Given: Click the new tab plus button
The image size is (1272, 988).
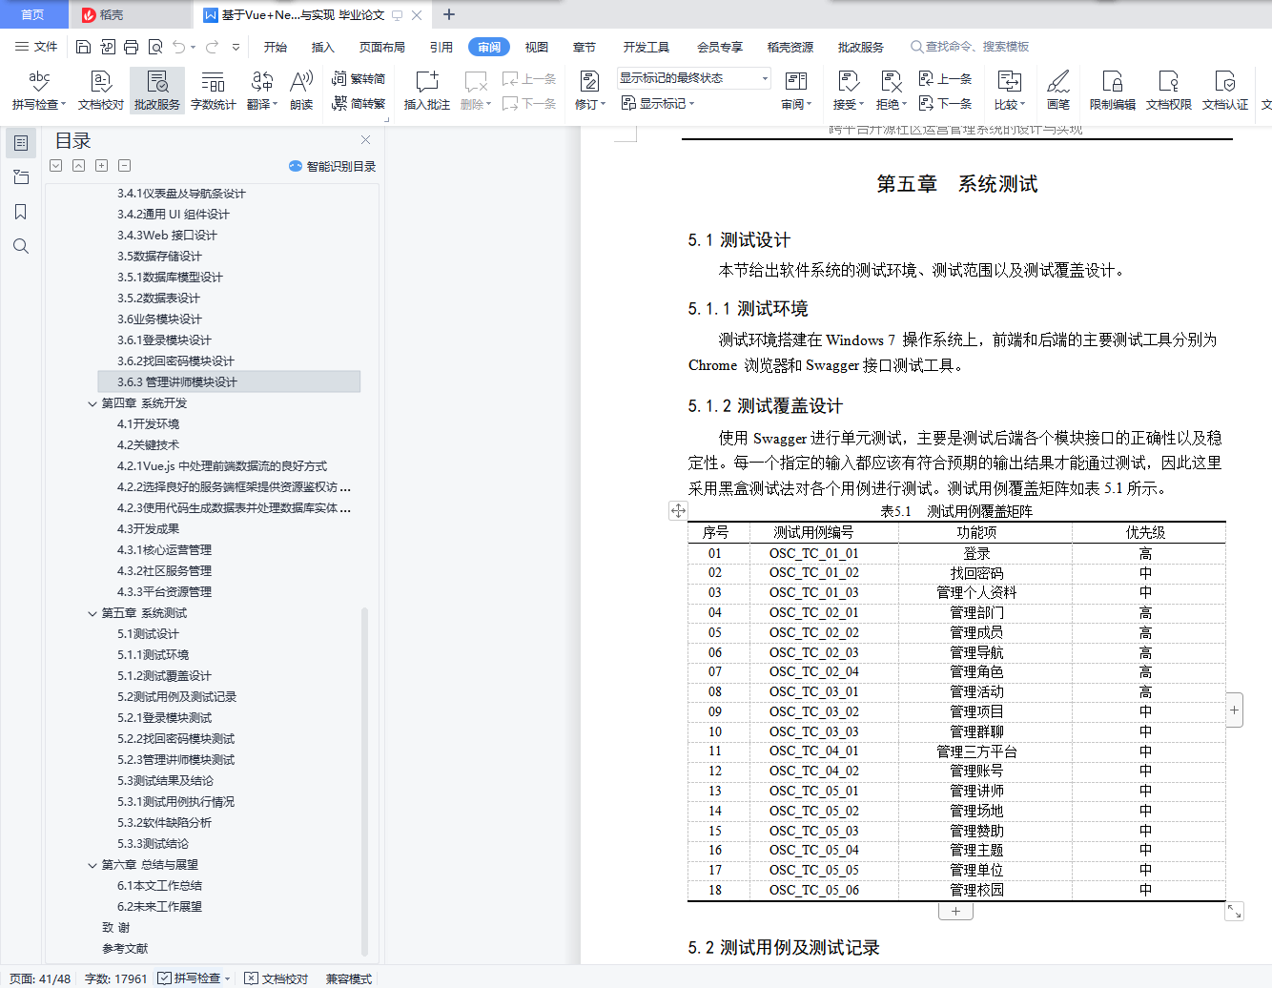Looking at the screenshot, I should pyautogui.click(x=449, y=14).
